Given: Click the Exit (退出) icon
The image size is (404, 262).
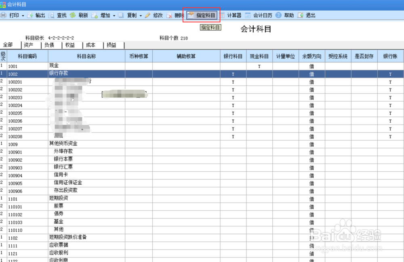Looking at the screenshot, I should pyautogui.click(x=300, y=15).
